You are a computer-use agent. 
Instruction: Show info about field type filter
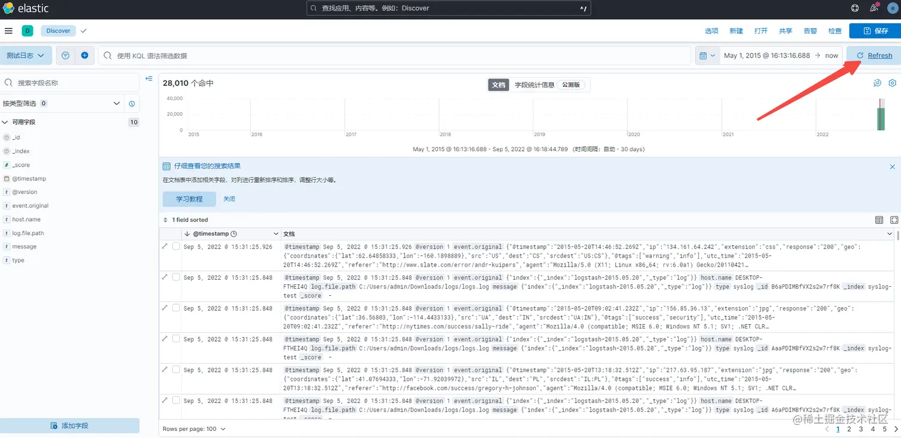coord(132,104)
